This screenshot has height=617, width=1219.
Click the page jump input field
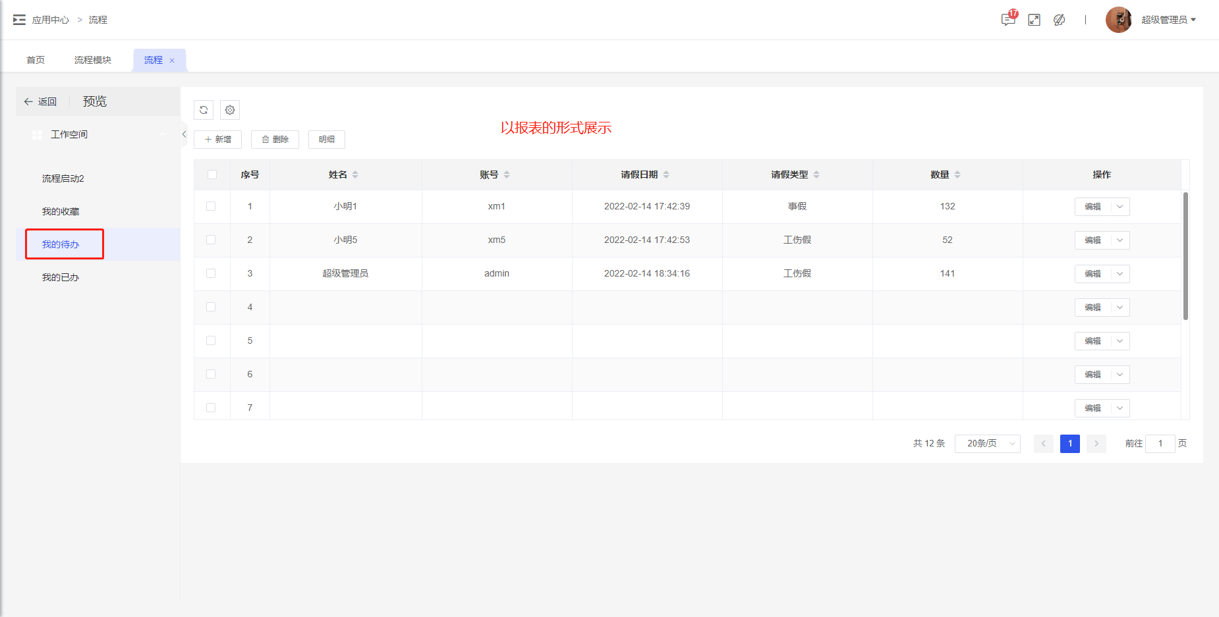pos(1160,444)
